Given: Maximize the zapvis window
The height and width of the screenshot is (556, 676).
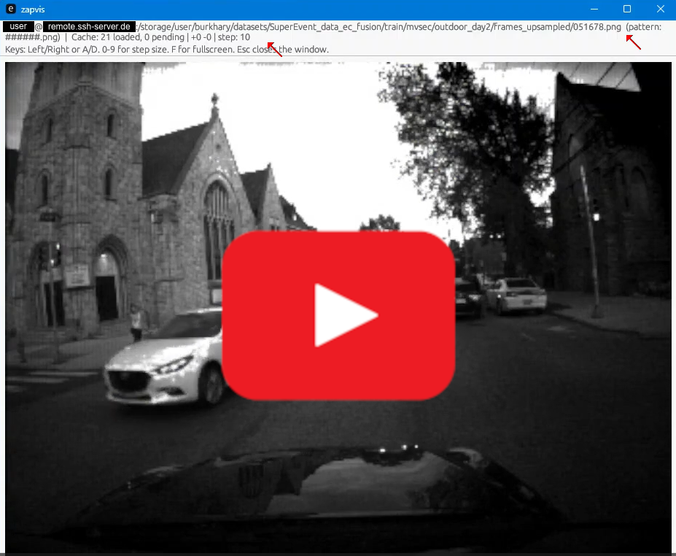Looking at the screenshot, I should 627,9.
